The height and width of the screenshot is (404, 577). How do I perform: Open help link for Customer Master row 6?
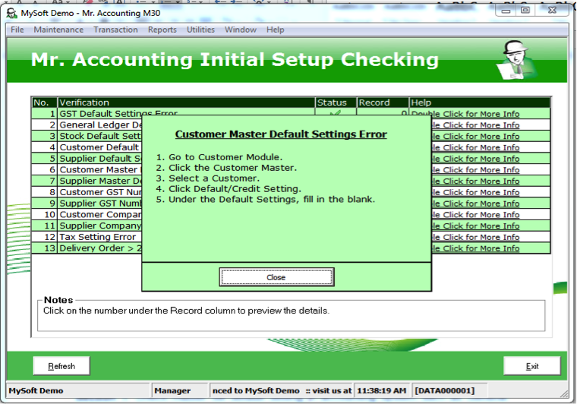pyautogui.click(x=475, y=170)
